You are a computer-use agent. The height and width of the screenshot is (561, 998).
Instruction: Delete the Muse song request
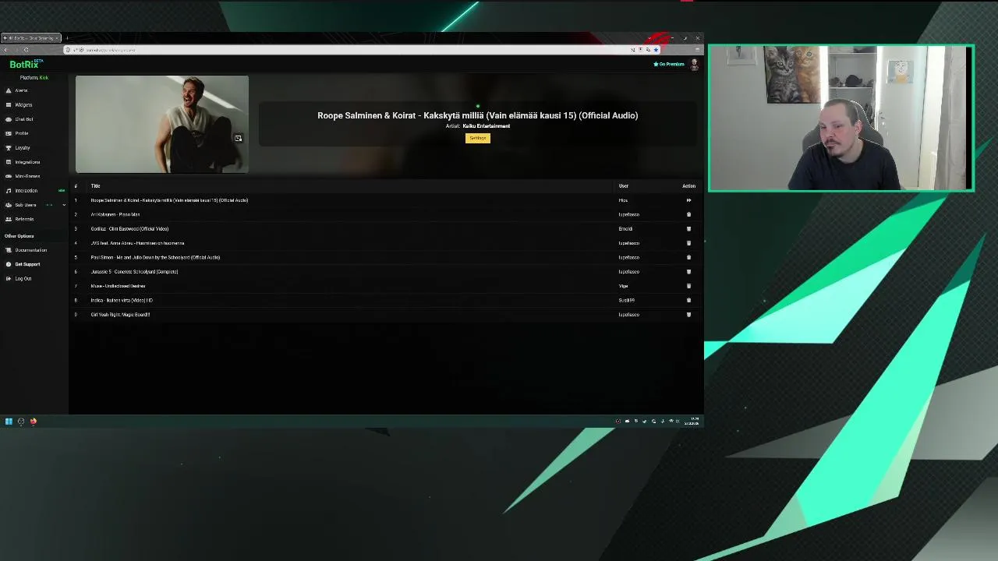pos(688,286)
